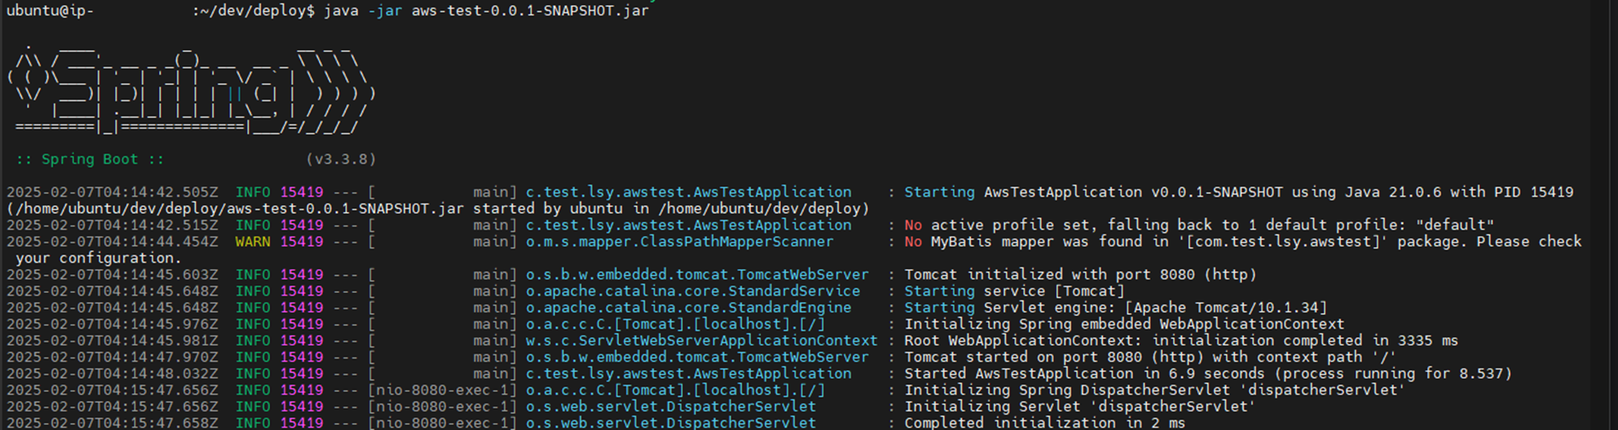1618x430 pixels.
Task: Click timestamp '2025-02-07T04:14:44.454Z' on WARN line
Action: pos(112,242)
